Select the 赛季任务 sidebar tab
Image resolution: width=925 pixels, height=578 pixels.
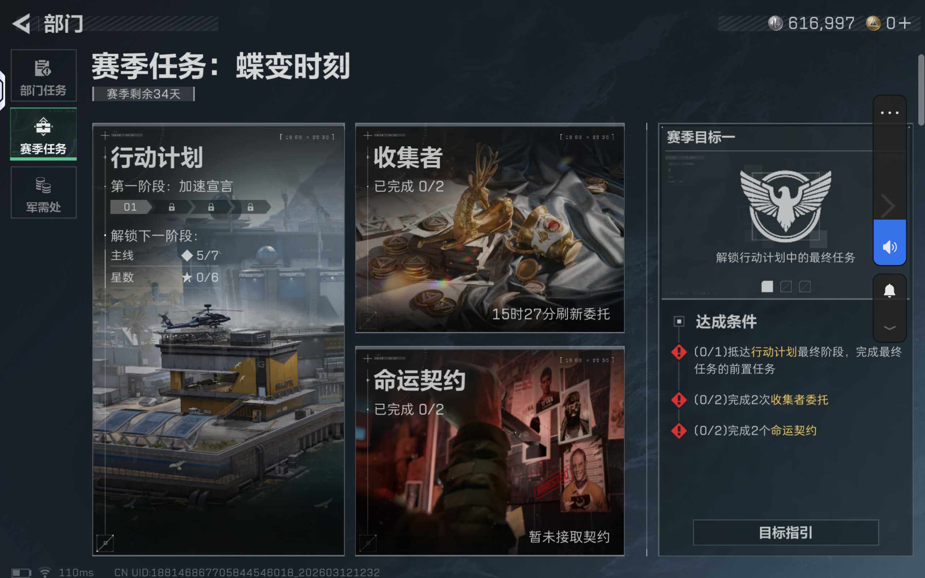tap(44, 134)
